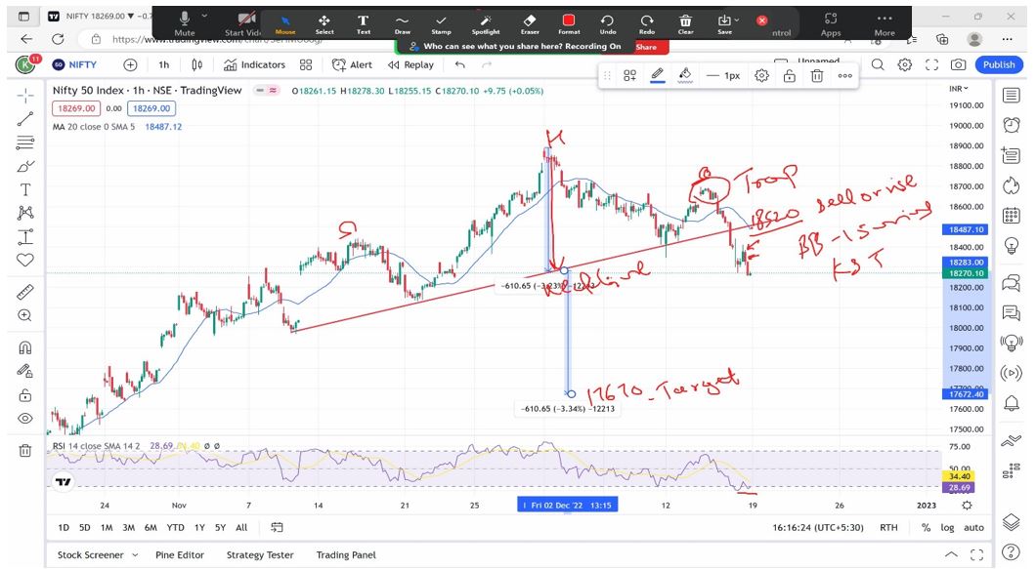
Task: Open the Strategy Tester tab
Action: tap(260, 555)
